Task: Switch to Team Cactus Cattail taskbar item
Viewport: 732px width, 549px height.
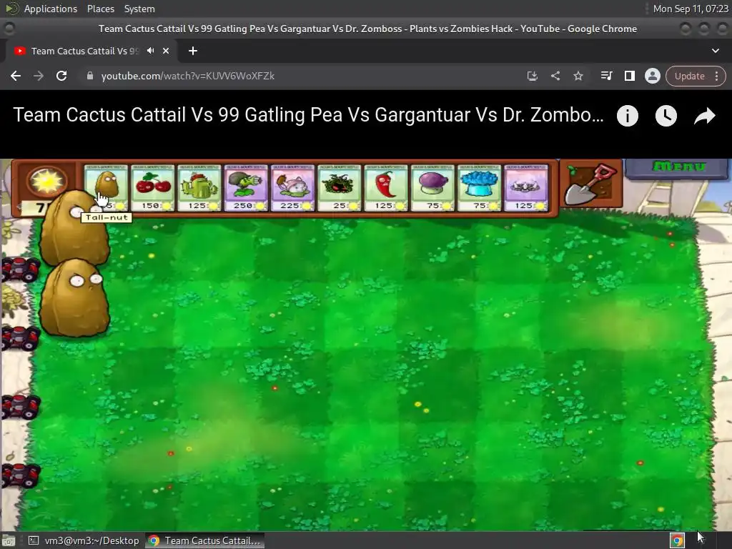Action: click(205, 540)
